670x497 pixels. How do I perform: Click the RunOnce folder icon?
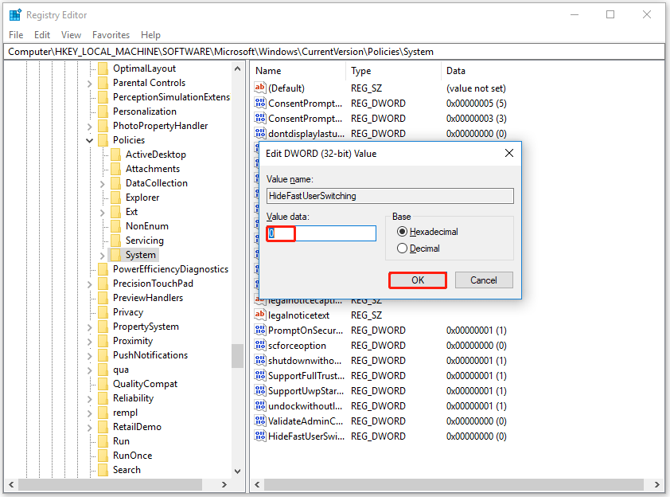pyautogui.click(x=103, y=456)
